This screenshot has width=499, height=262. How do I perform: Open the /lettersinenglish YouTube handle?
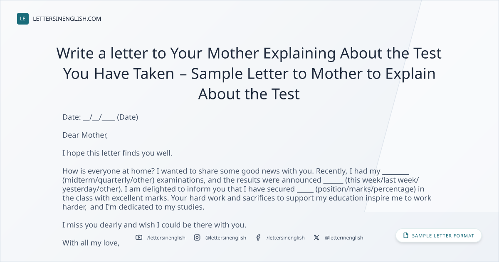point(166,238)
